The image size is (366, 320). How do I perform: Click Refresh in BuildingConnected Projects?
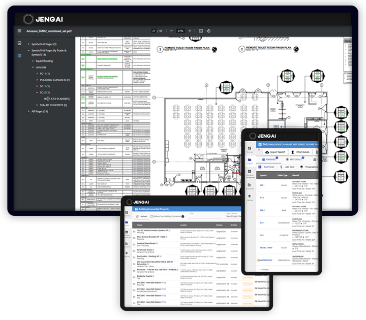tap(141, 216)
